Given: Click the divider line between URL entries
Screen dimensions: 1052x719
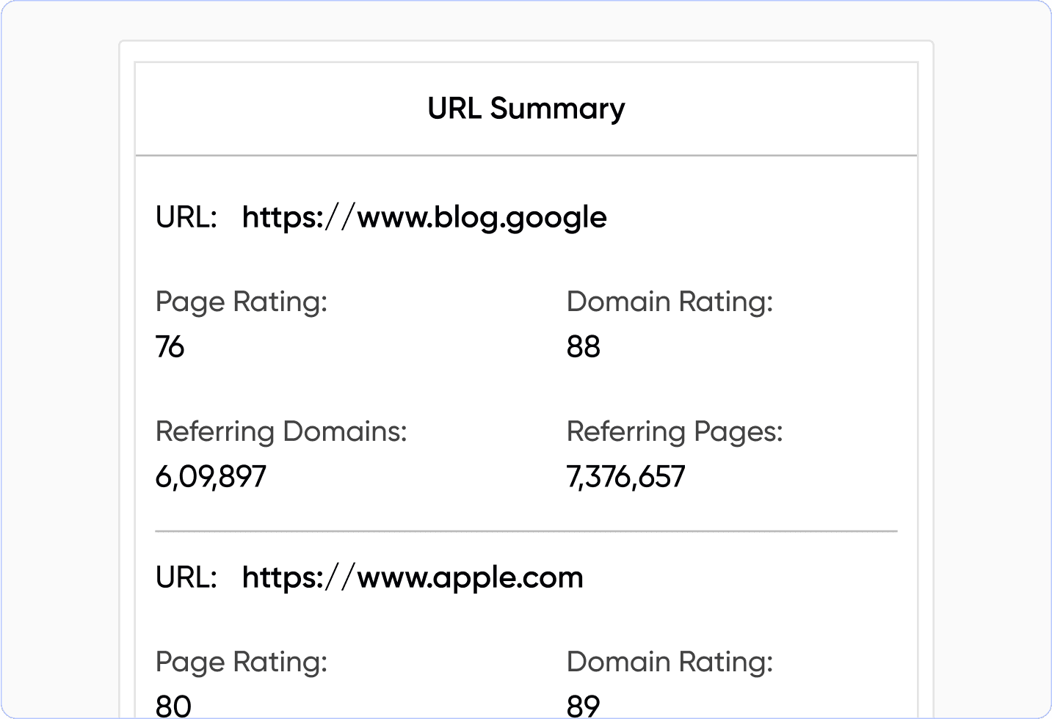Looking at the screenshot, I should (526, 530).
